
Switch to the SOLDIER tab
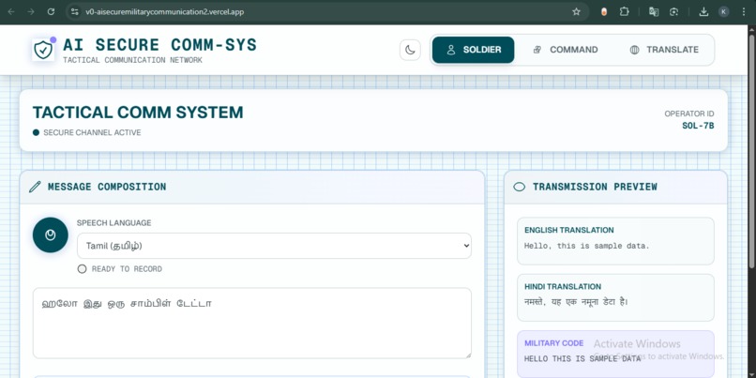tap(473, 50)
